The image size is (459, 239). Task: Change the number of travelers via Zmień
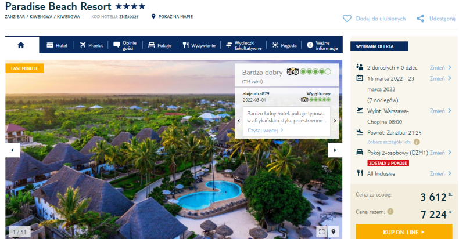pyautogui.click(x=440, y=67)
